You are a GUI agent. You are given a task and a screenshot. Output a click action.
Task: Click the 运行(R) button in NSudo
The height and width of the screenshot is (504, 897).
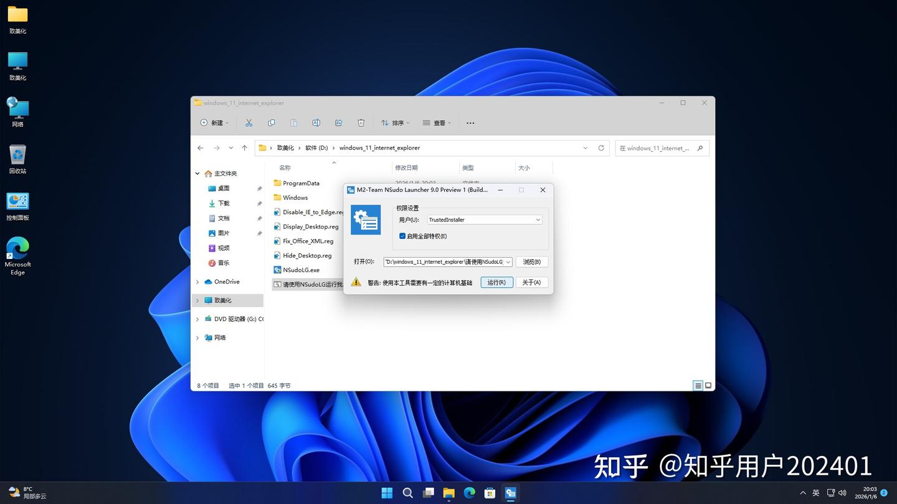[x=496, y=282]
